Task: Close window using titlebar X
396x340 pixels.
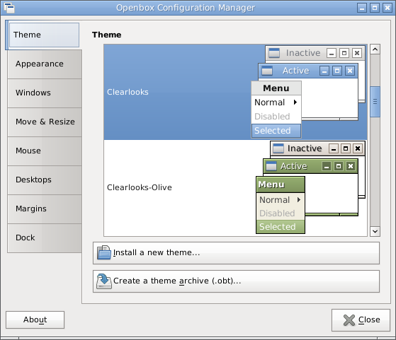Action: (387, 8)
